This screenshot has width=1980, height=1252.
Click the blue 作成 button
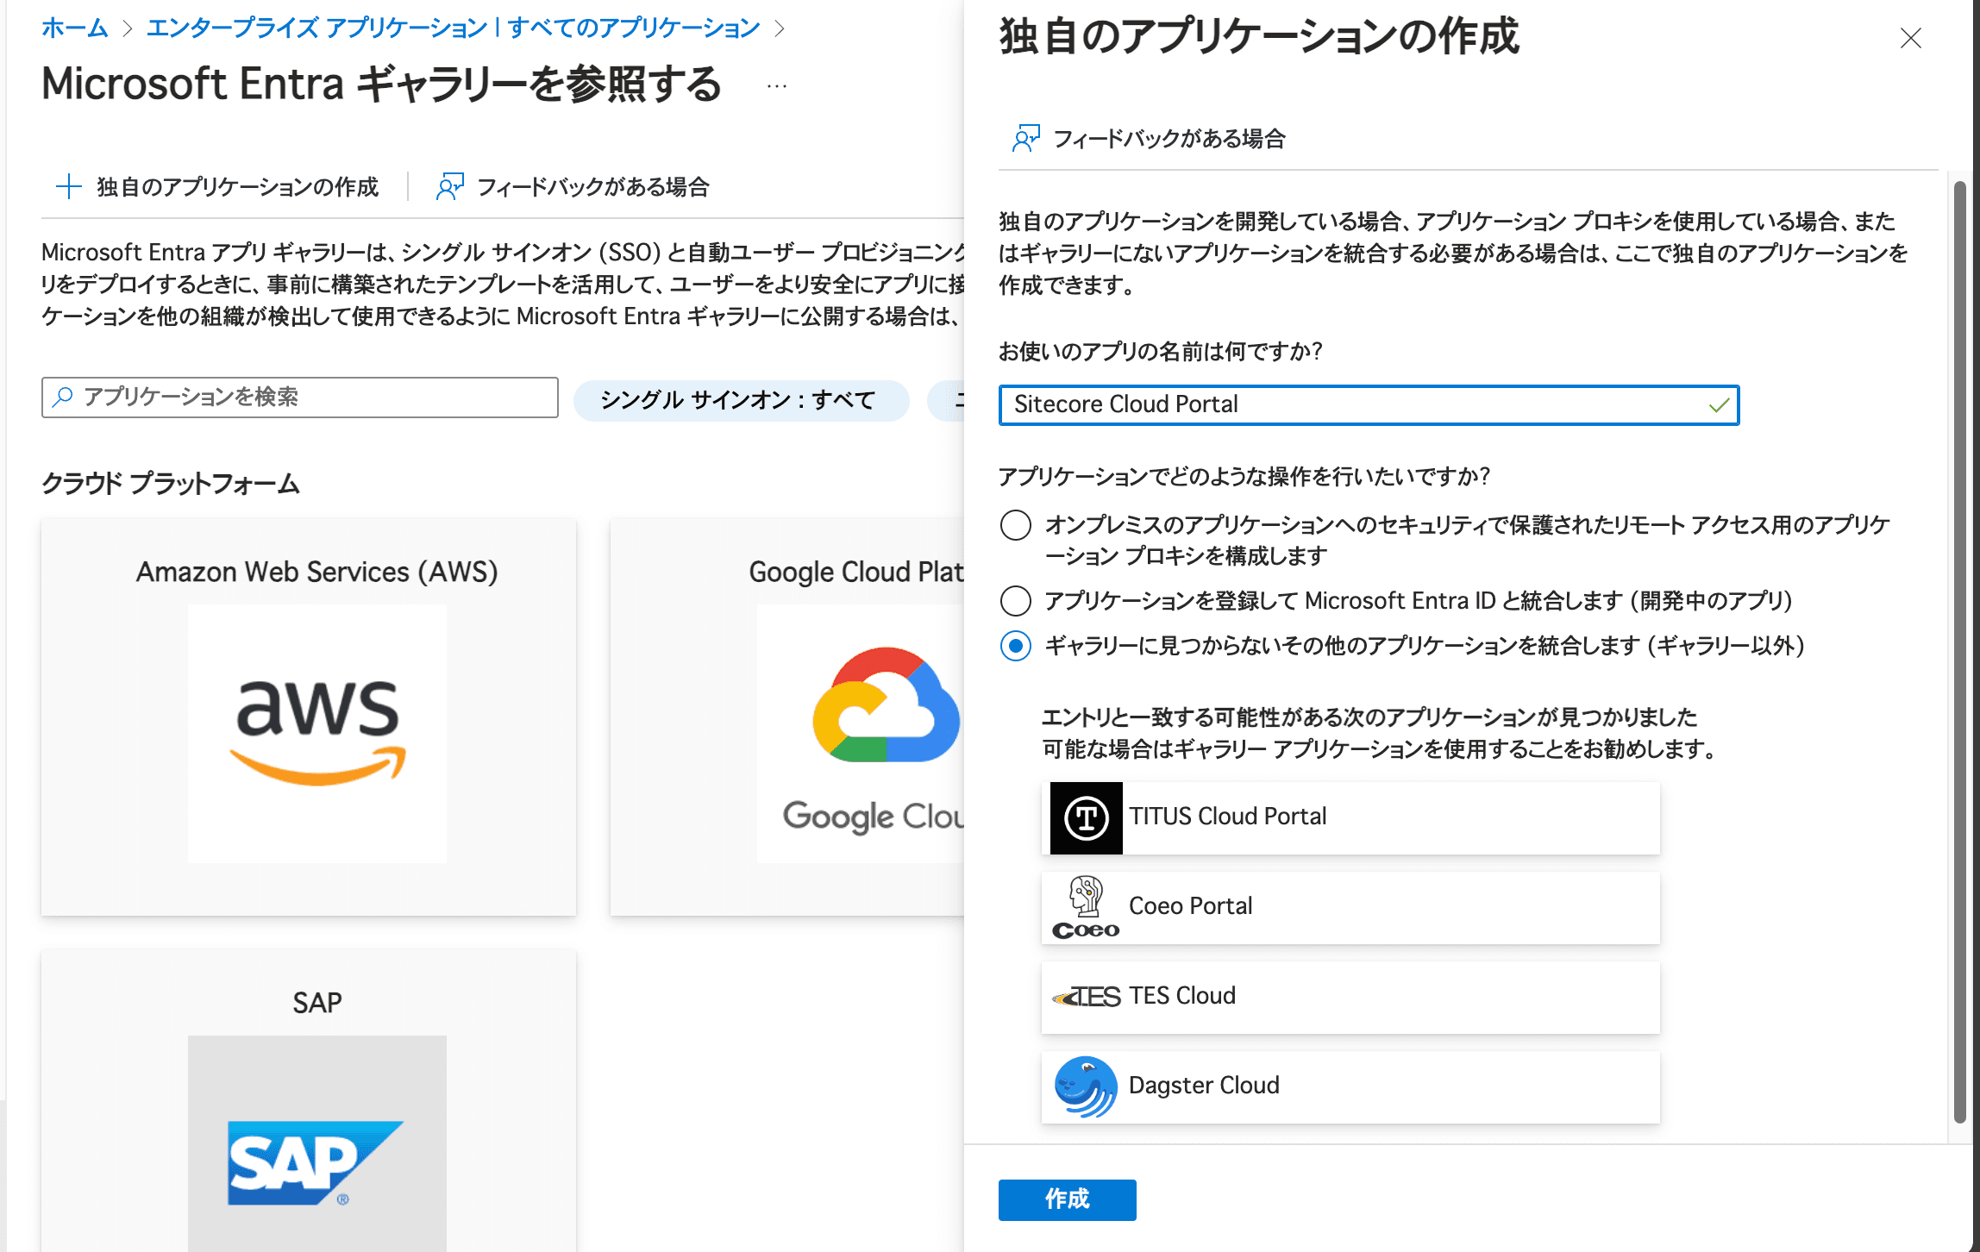point(1067,1199)
